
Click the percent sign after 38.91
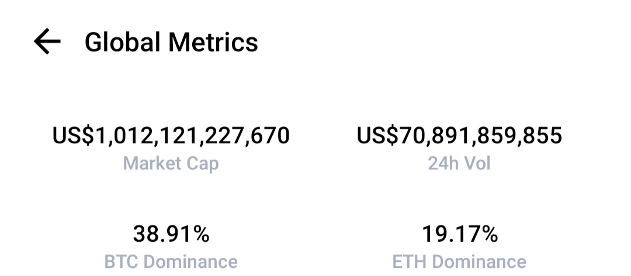point(200,234)
